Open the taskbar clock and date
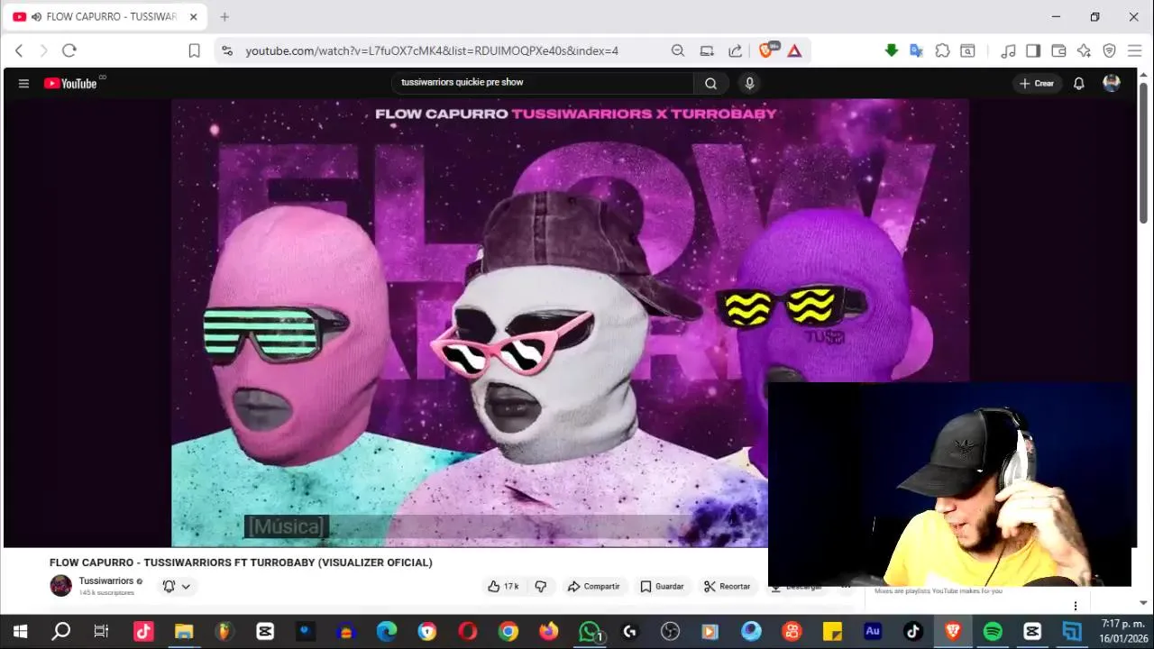1154x649 pixels. point(1122,631)
